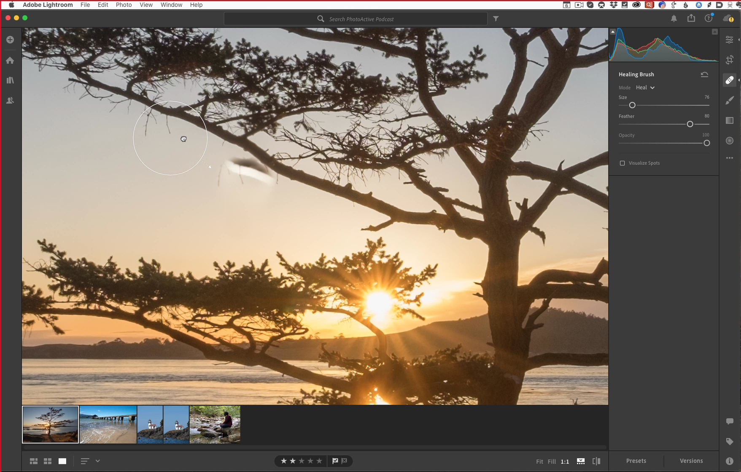Adjust the Size slider handle

pos(632,105)
